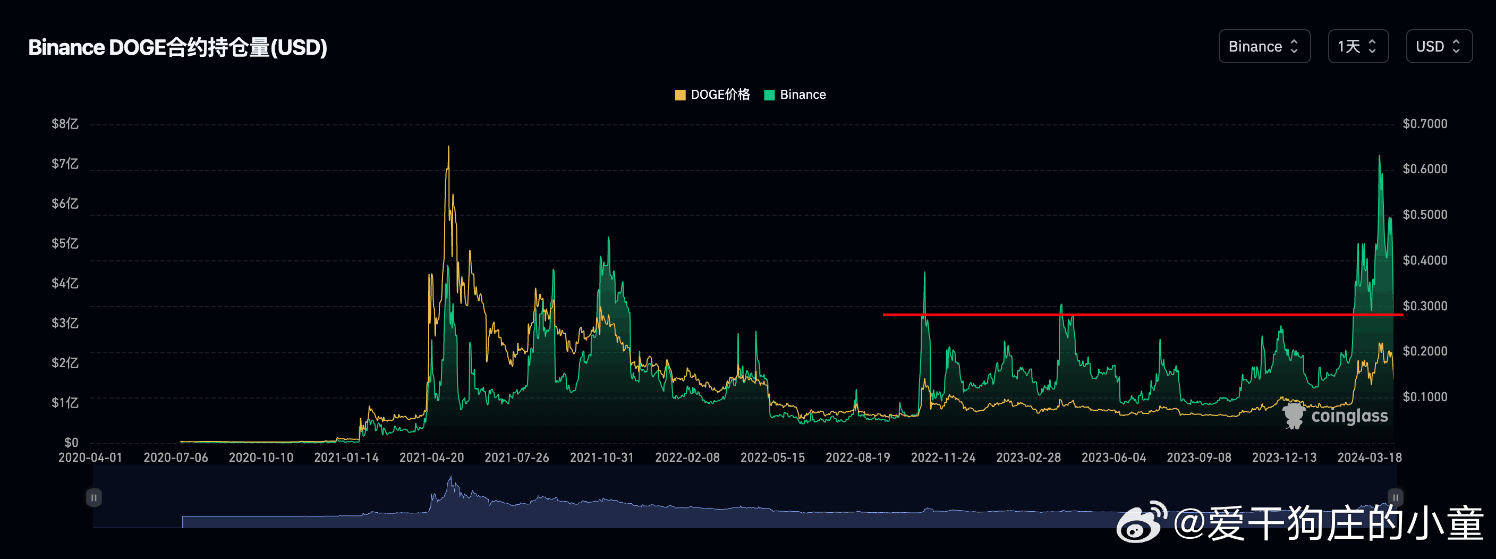
Task: Click the 2020-04-01 date axis label
Action: pos(91,458)
